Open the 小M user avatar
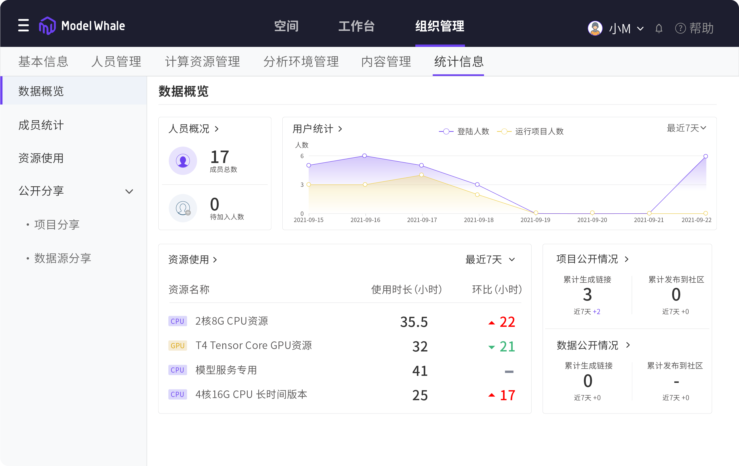The height and width of the screenshot is (466, 739). pos(595,28)
